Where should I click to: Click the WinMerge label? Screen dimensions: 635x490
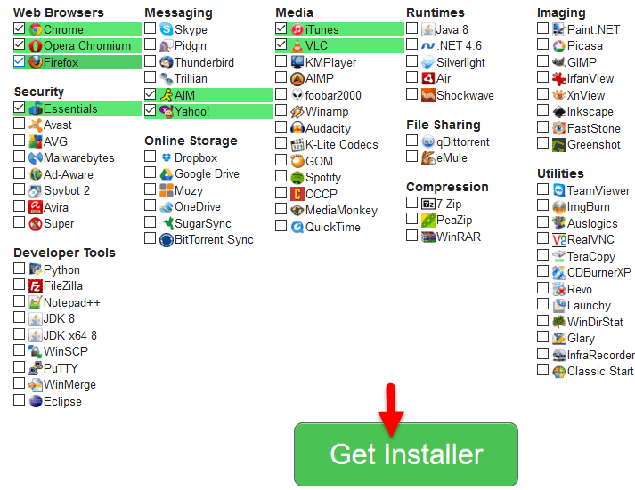(69, 384)
